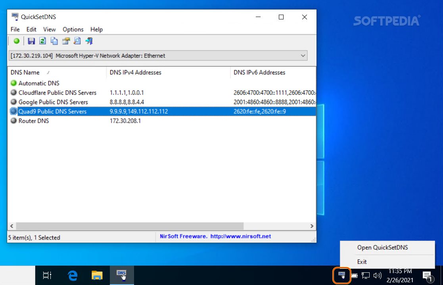The image size is (443, 285).
Task: Click the Refresh toolbar icon
Action: pos(43,41)
